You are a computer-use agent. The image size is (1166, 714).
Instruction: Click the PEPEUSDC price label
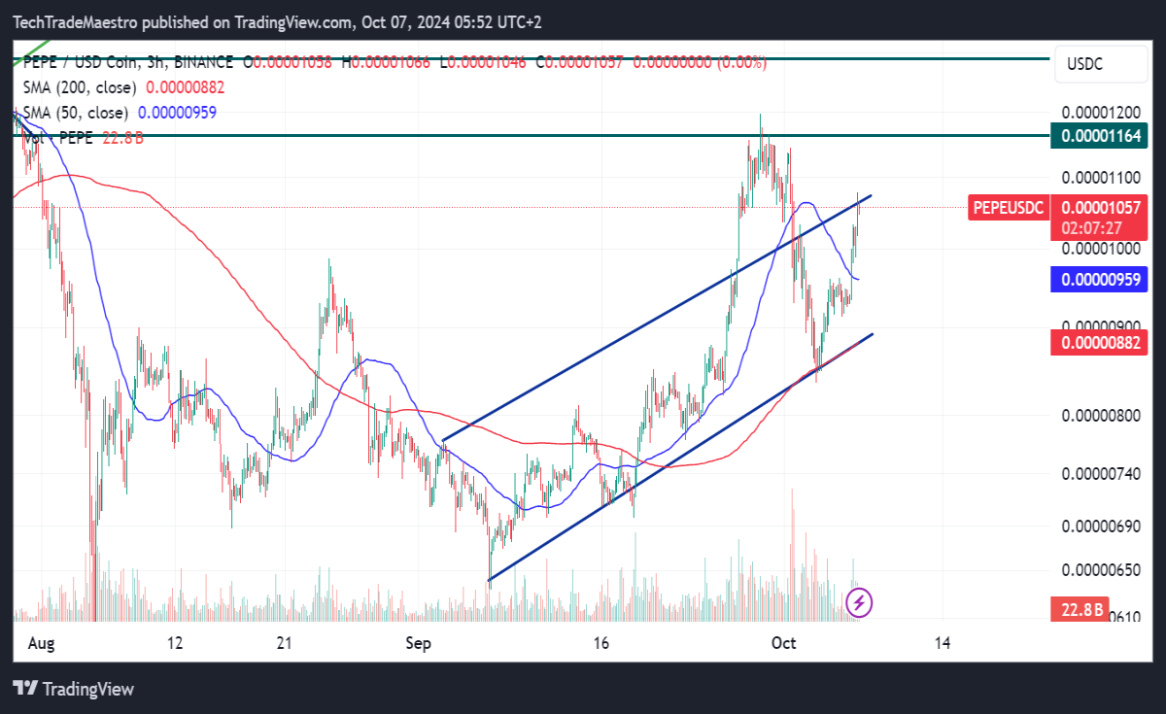point(1008,206)
